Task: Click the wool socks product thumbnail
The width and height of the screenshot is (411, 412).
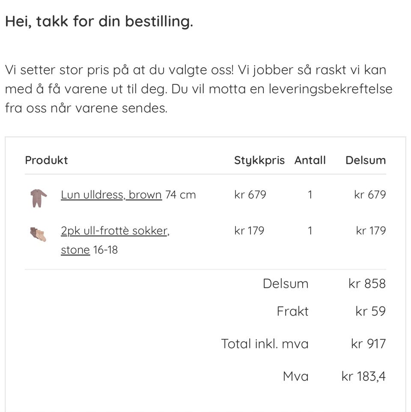Action: click(38, 234)
